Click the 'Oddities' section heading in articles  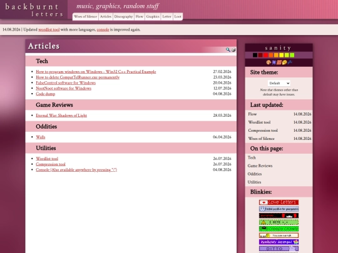[46, 126]
